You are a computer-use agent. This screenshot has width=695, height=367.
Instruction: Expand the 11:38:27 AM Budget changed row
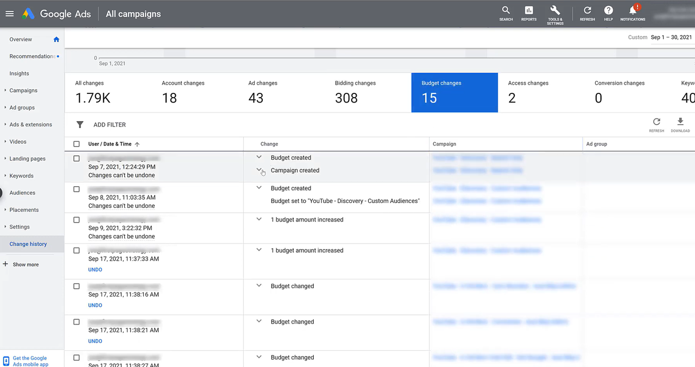(259, 357)
